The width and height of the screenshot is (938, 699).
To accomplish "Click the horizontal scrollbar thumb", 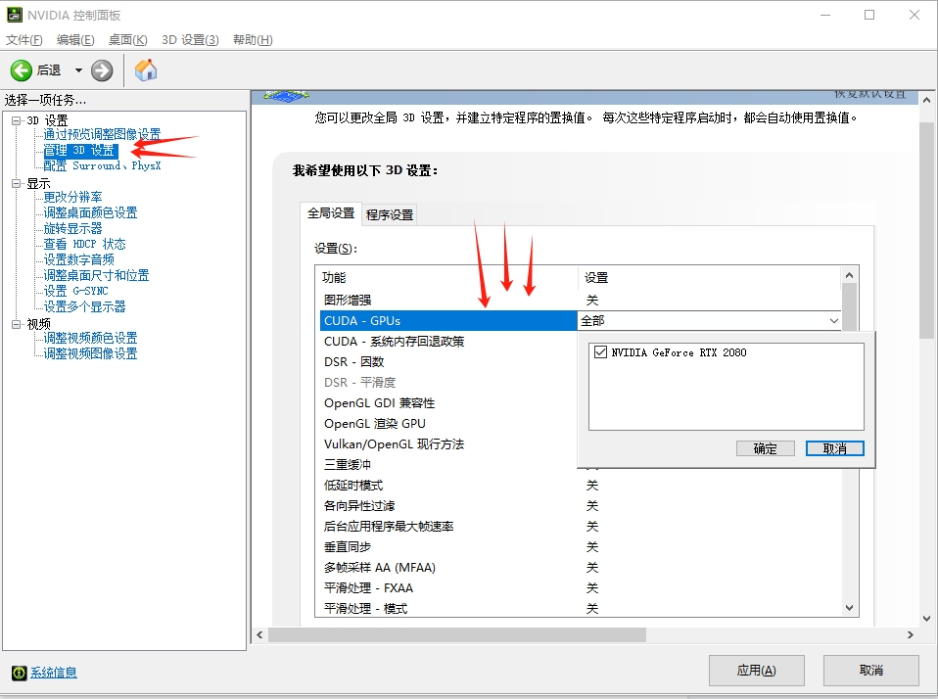I will point(457,634).
